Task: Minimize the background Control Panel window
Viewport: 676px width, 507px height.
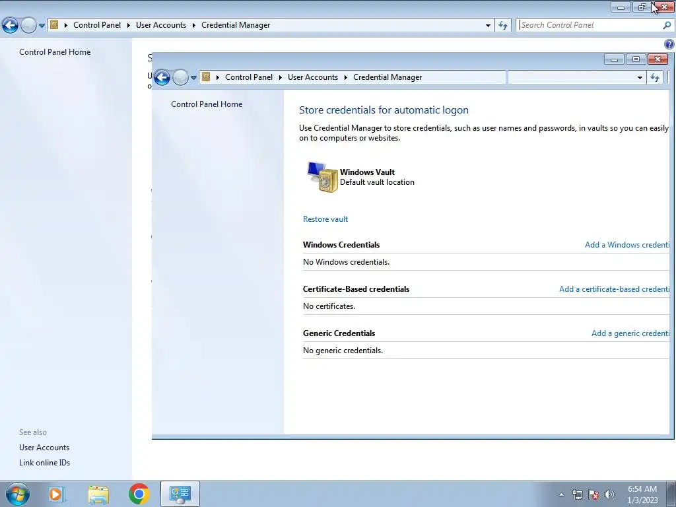Action: (x=621, y=7)
